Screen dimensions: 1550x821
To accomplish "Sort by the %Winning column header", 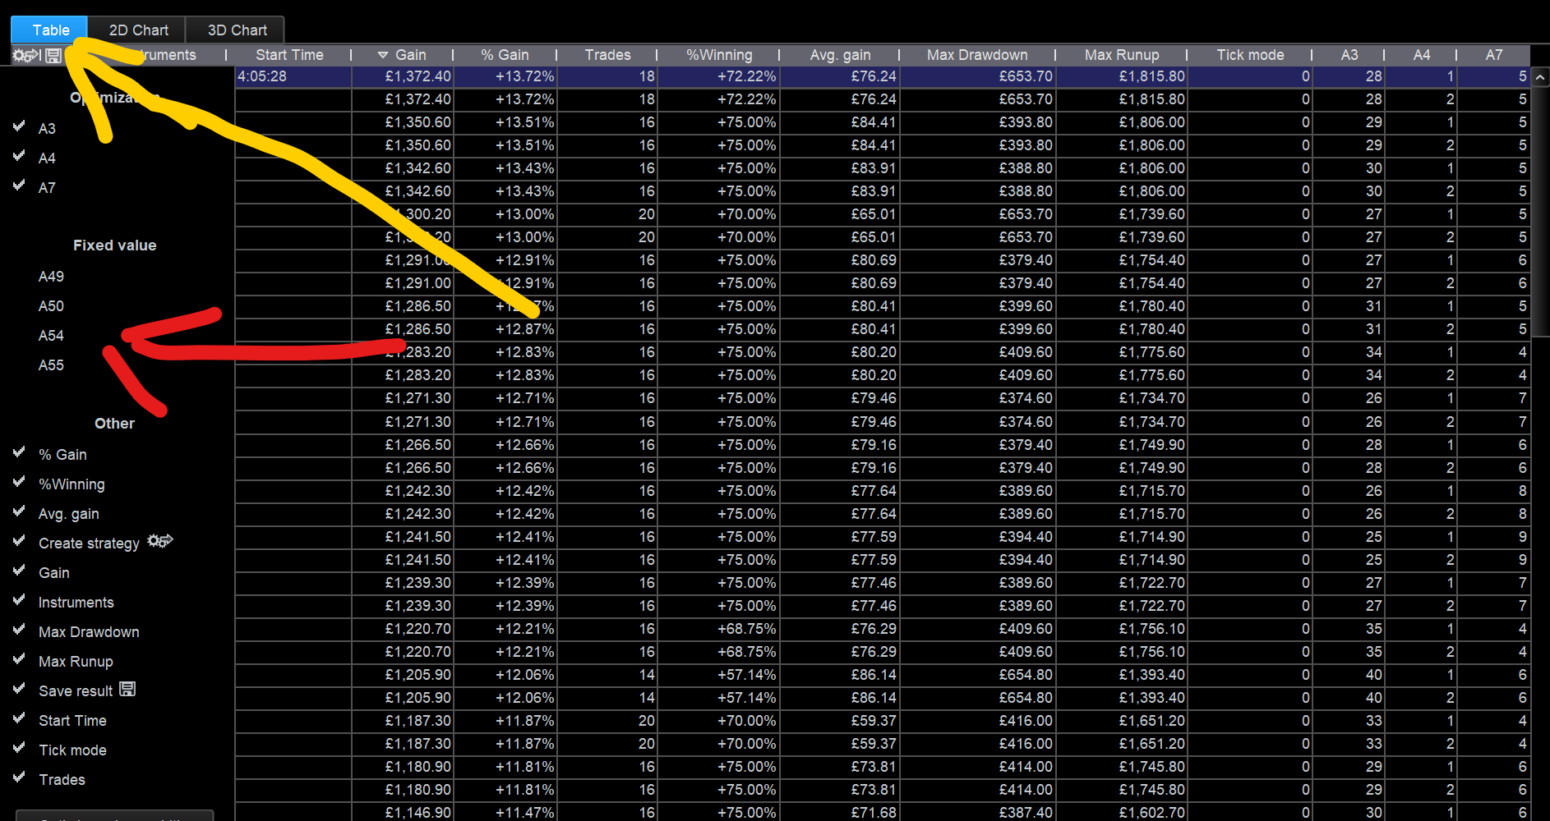I will pyautogui.click(x=719, y=55).
